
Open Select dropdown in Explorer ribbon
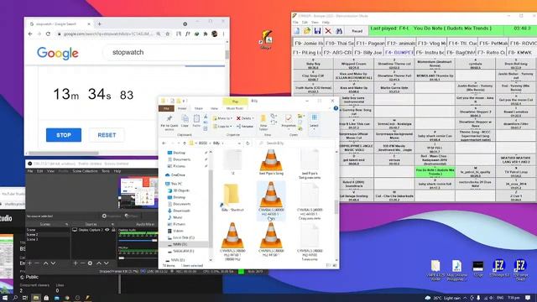coord(314,122)
